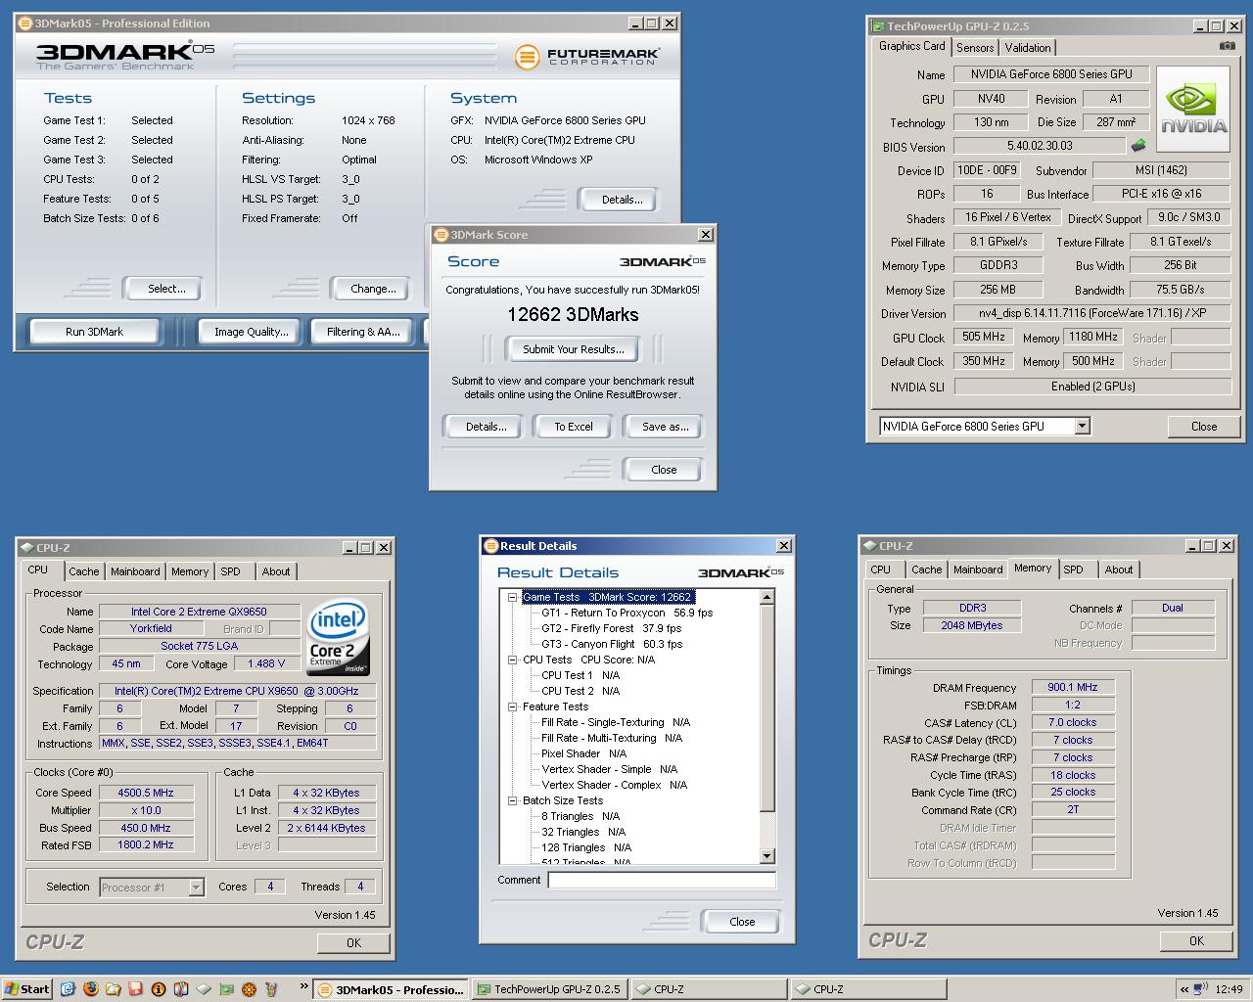Click Run 3DMark button

(94, 332)
